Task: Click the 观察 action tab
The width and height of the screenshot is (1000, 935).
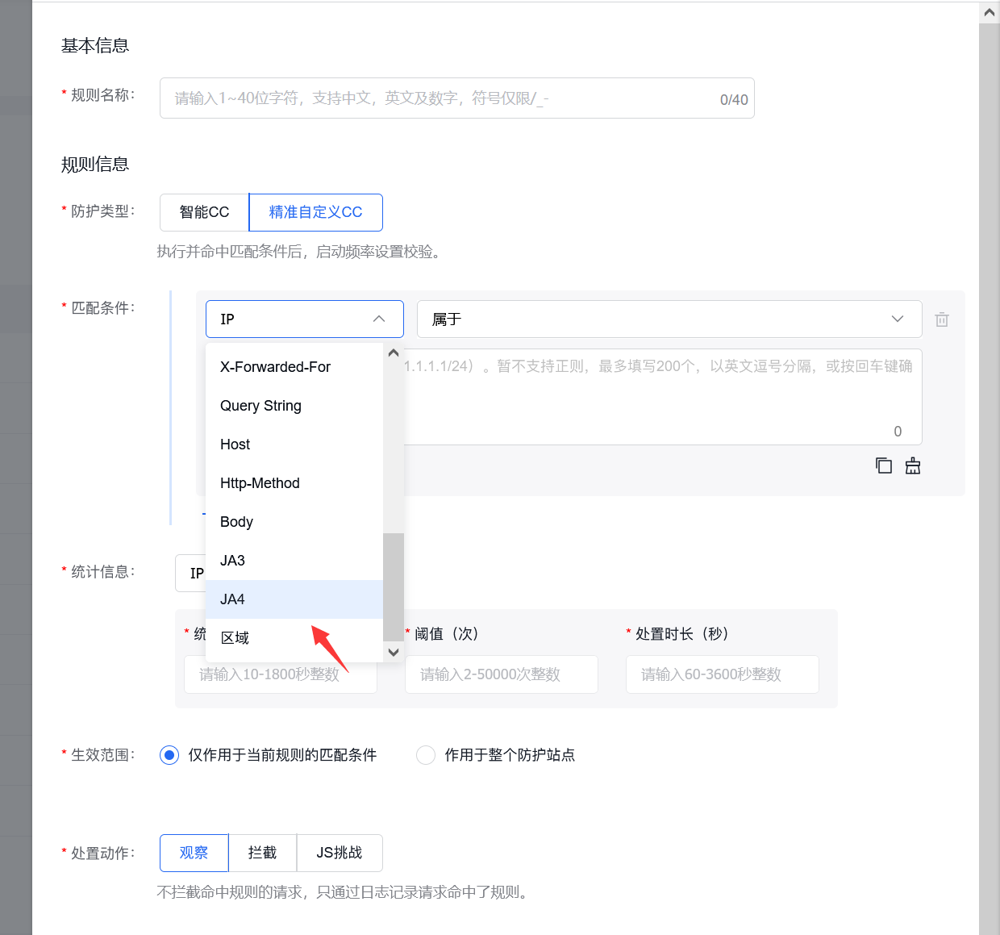Action: coord(194,853)
